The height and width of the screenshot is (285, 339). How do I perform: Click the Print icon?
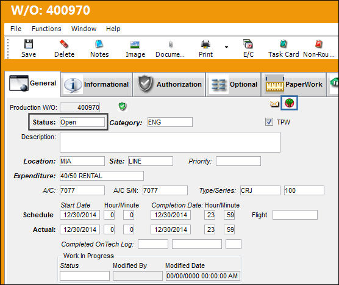click(205, 44)
